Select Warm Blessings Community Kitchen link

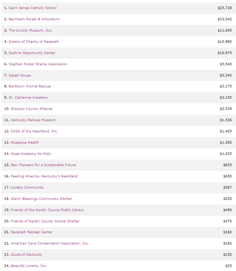[41, 199]
